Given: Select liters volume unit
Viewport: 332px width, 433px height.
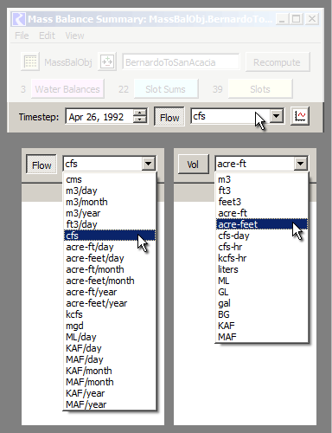Looking at the screenshot, I should [262, 269].
